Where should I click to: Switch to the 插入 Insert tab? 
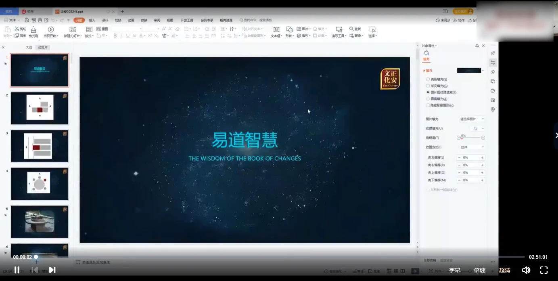click(92, 20)
